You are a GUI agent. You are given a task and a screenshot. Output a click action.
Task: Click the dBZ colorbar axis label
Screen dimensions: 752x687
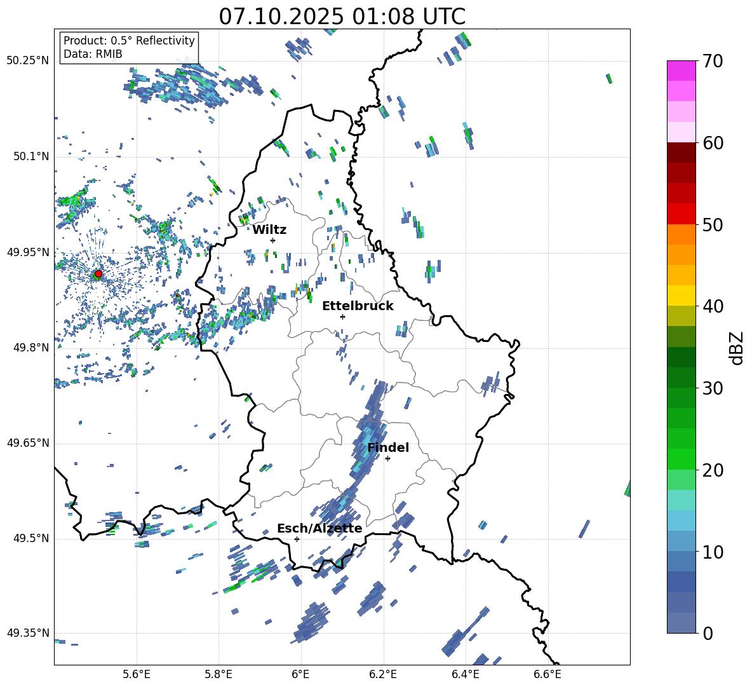737,348
